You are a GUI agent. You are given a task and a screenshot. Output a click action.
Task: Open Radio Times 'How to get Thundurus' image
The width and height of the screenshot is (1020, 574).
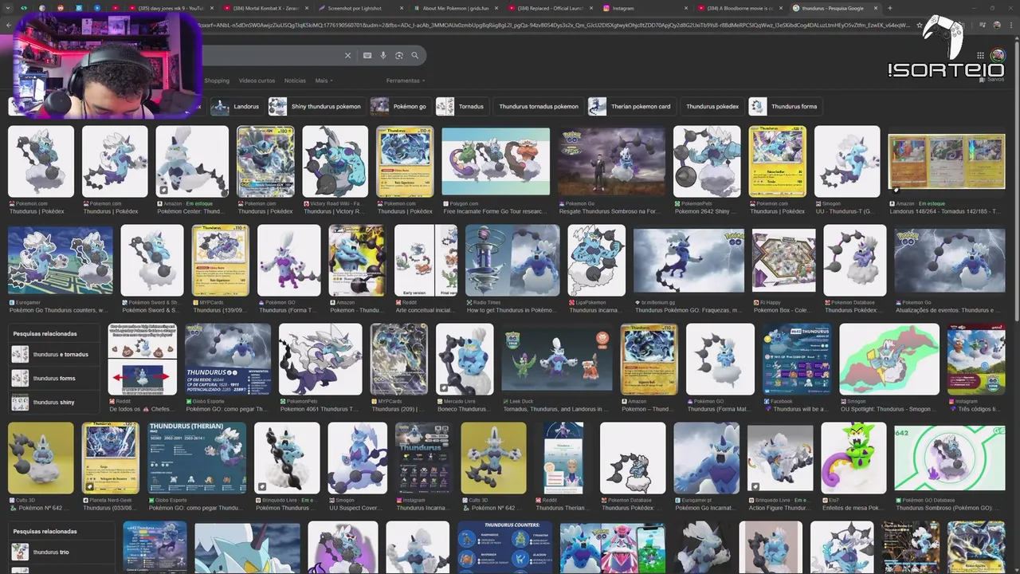[512, 260]
